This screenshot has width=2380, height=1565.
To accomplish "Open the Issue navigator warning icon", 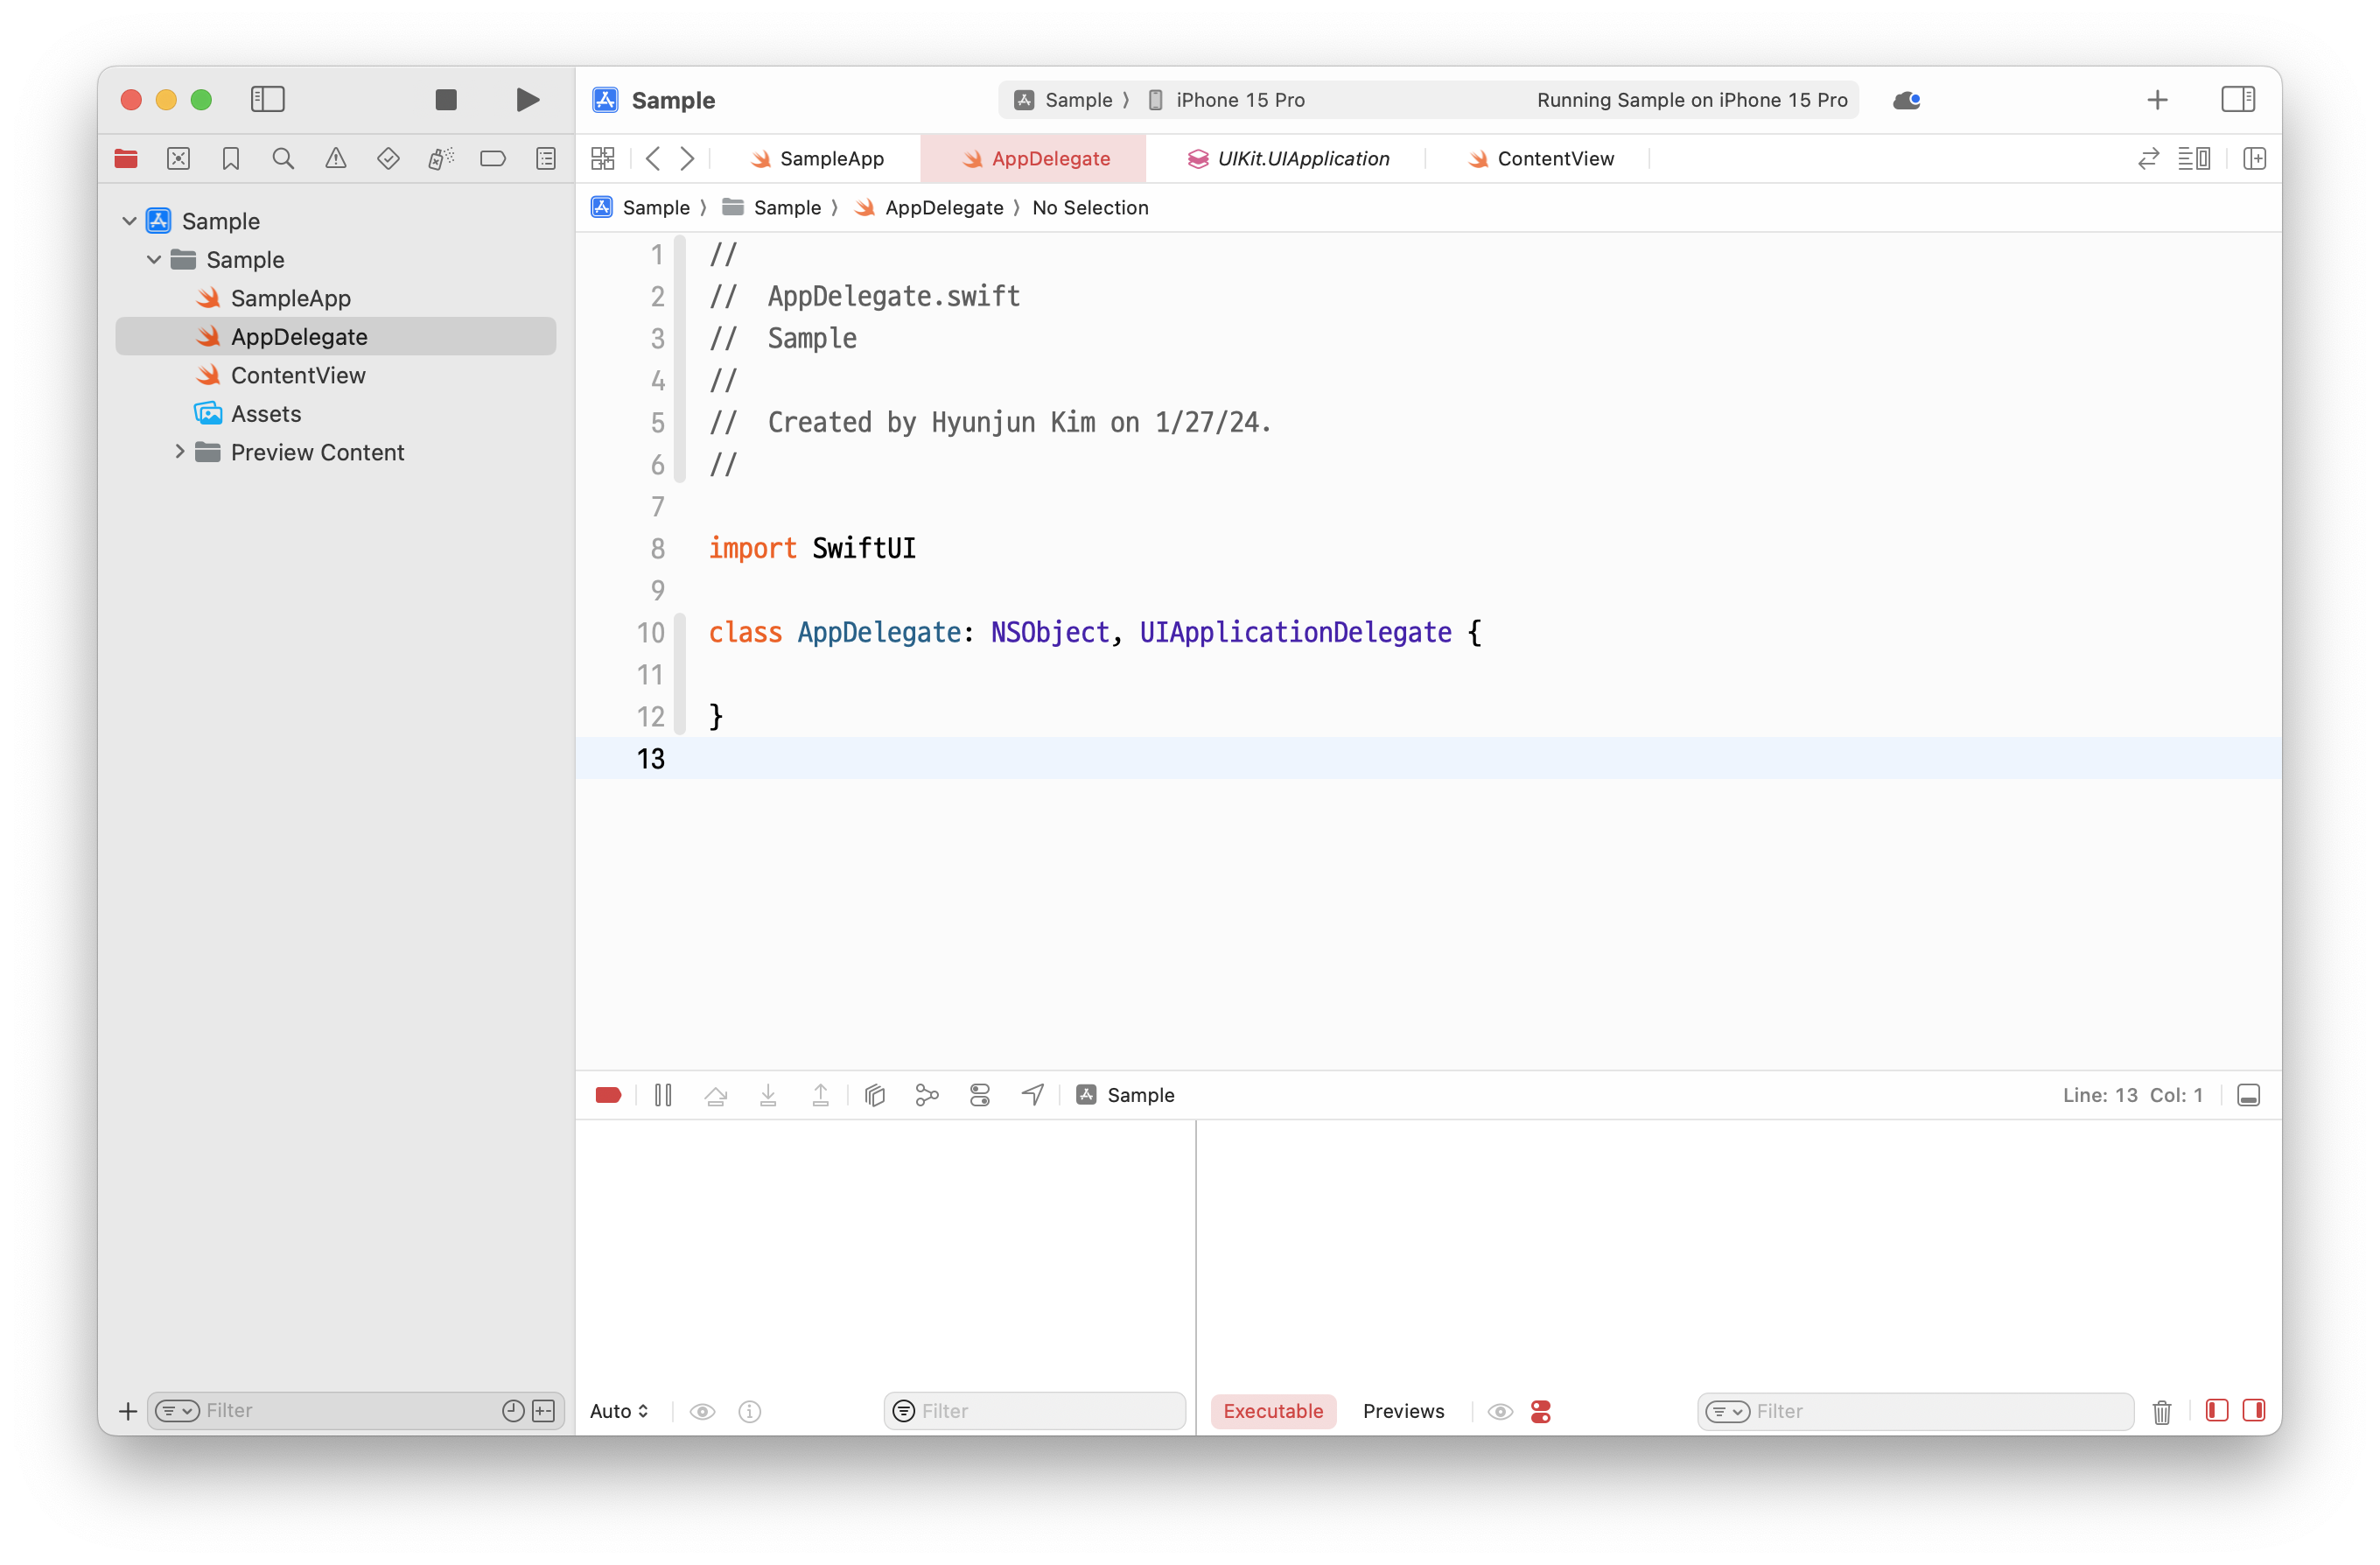I will pos(336,158).
